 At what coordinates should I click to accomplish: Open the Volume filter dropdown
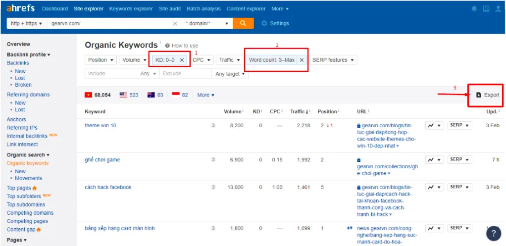click(x=134, y=60)
